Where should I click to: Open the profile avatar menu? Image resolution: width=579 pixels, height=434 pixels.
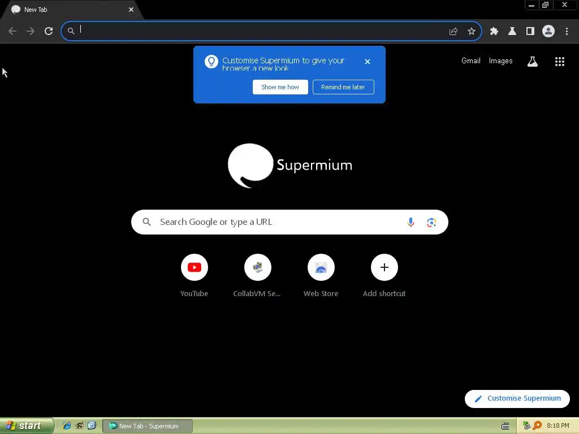coord(548,32)
